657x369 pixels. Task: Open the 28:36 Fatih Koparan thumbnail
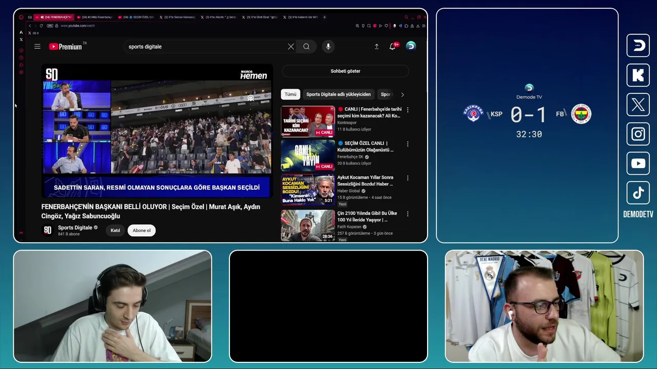[308, 225]
